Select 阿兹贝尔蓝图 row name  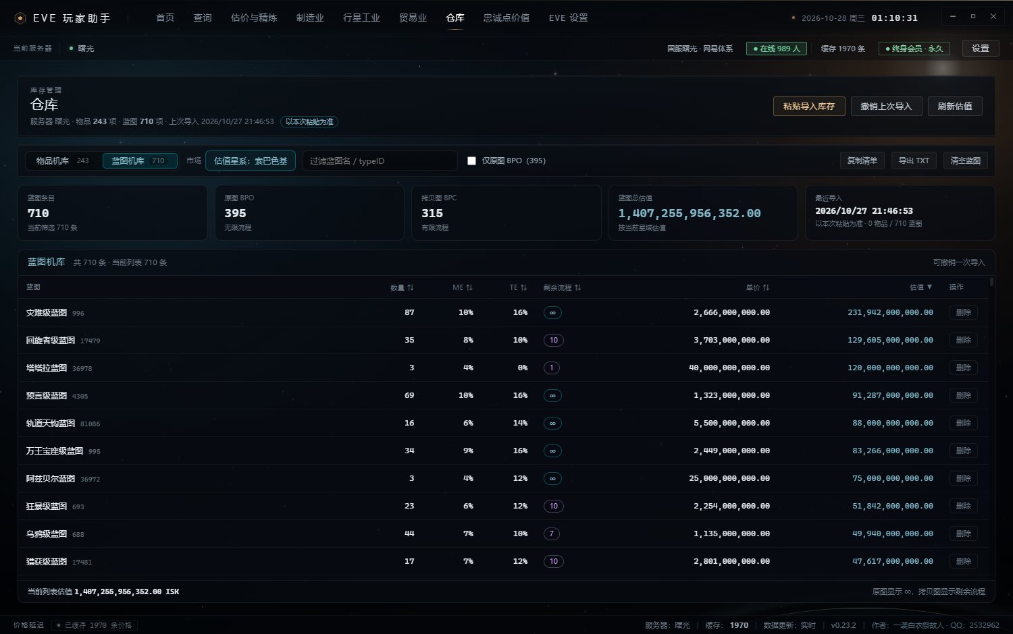coord(51,478)
